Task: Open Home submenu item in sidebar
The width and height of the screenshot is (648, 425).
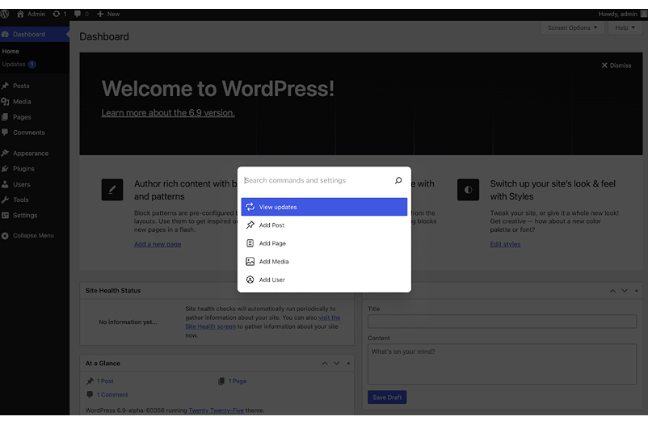Action: click(x=11, y=51)
